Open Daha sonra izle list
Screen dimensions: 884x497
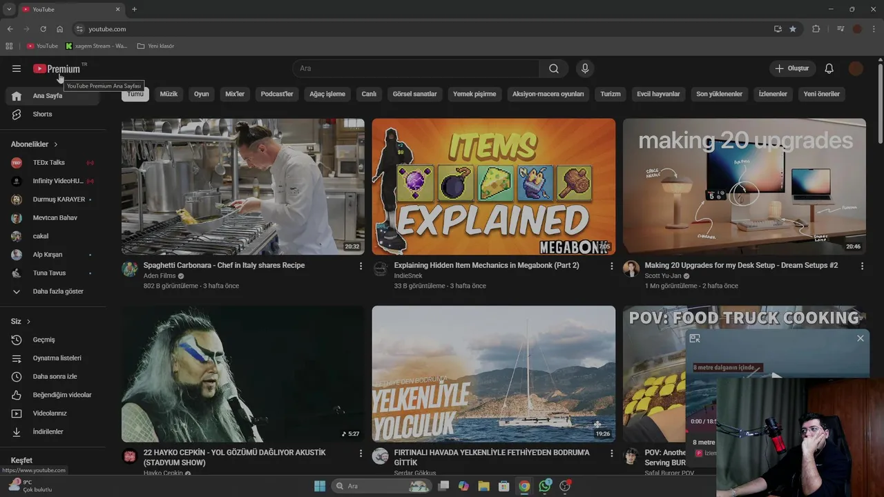[54, 376]
